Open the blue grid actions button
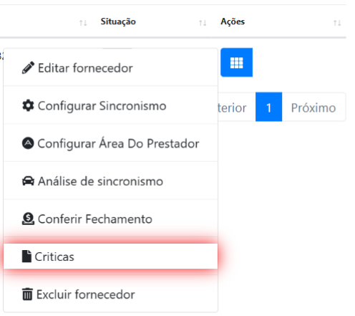 tap(236, 62)
